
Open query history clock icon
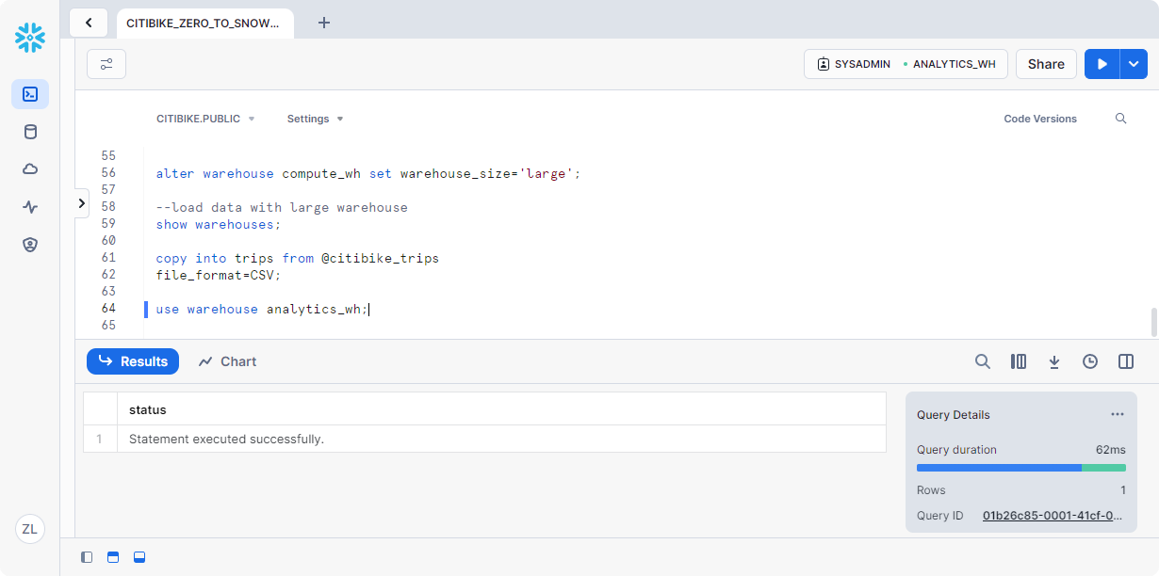pos(1090,361)
